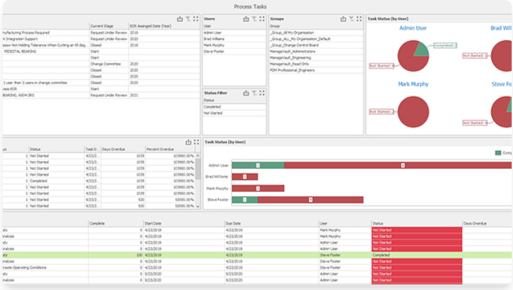The image size is (513, 290).
Task: Click PEDESTAL BEARING row in process grid
Action: [101, 51]
